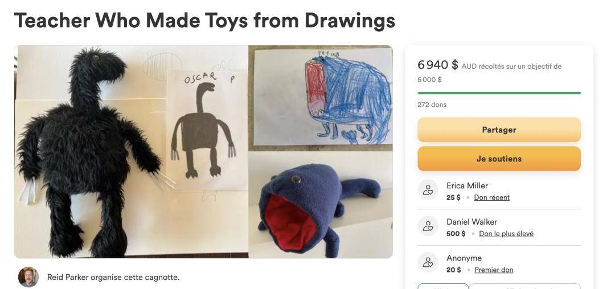The width and height of the screenshot is (615, 289).
Task: Click the Oscar monster drawing
Action: [206, 129]
